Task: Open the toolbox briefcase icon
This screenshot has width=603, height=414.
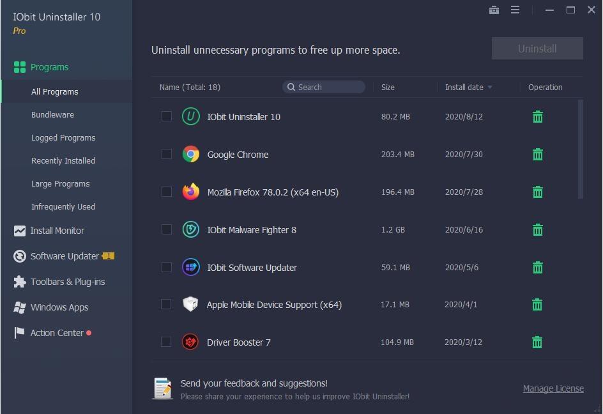Action: click(494, 10)
